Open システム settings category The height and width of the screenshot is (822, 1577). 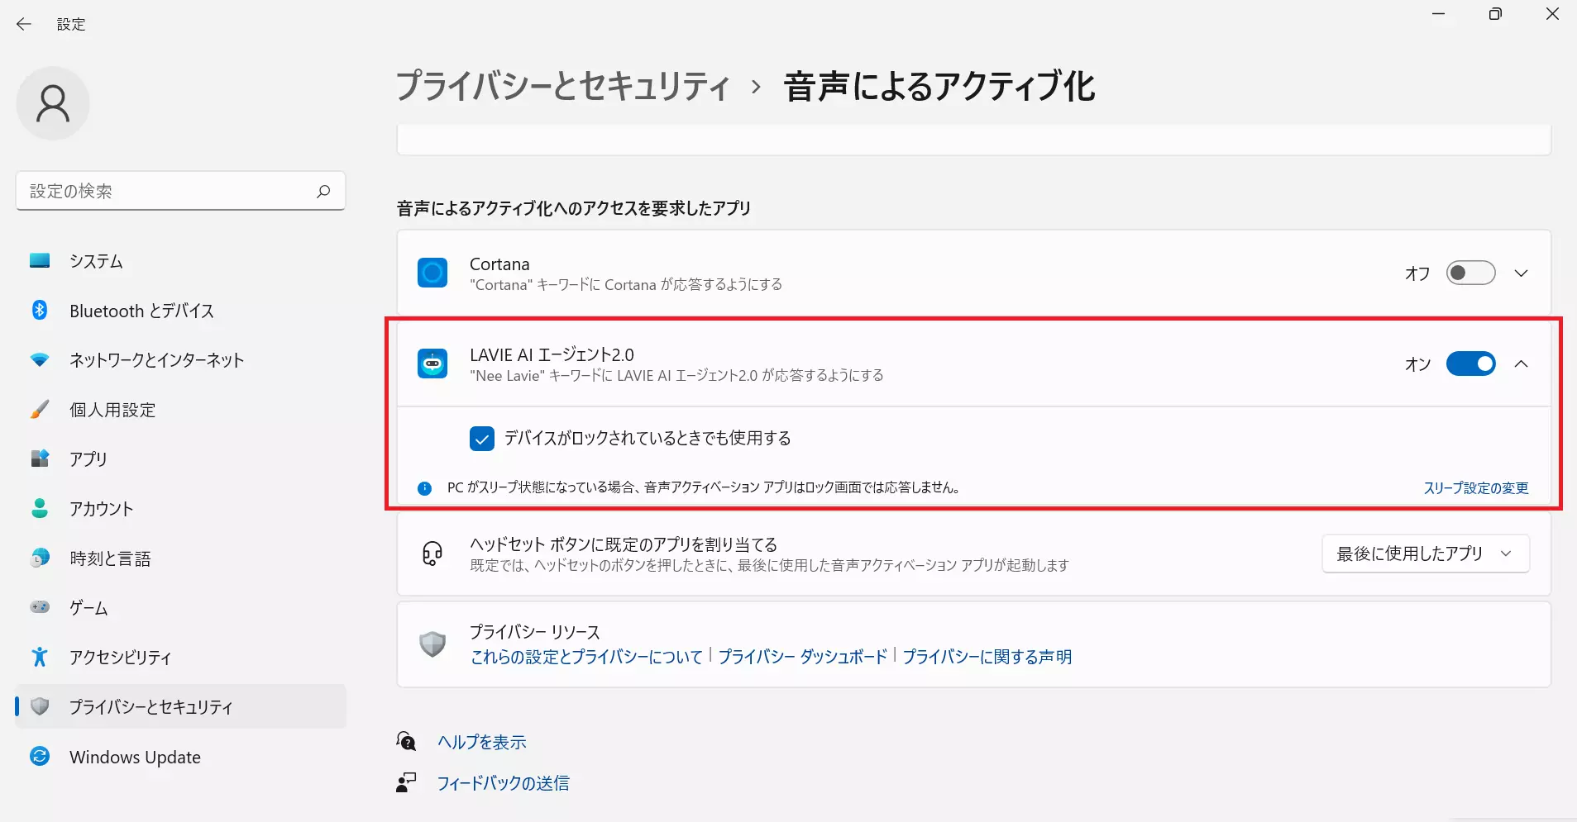pyautogui.click(x=180, y=261)
